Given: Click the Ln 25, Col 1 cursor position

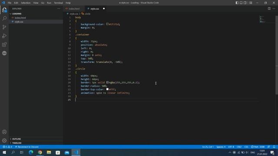Looking at the screenshot, I should click(208, 147).
